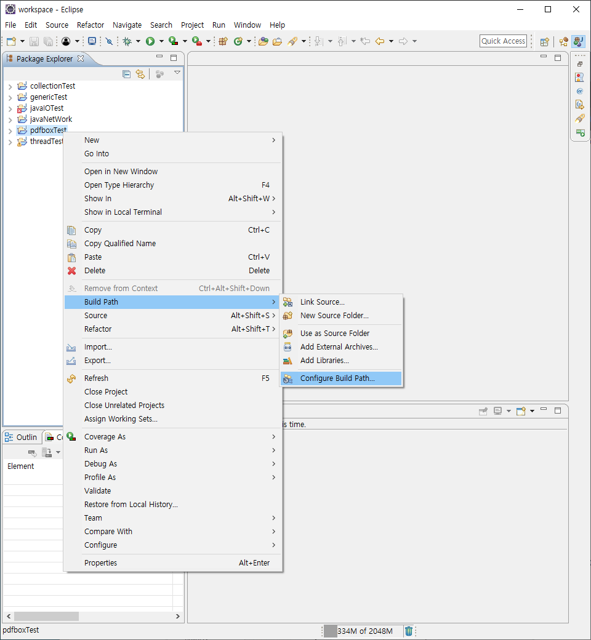This screenshot has height=640, width=591.
Task: Click the heap status memory bar
Action: point(363,631)
